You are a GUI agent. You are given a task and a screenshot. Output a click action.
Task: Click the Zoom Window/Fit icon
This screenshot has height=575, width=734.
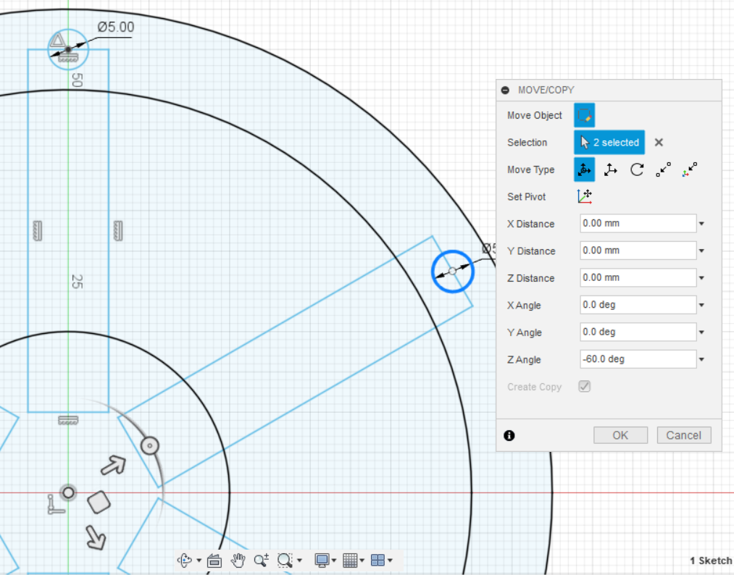coord(285,560)
